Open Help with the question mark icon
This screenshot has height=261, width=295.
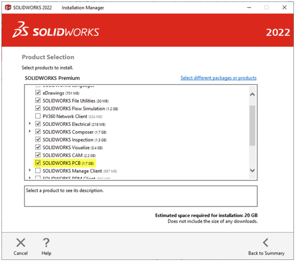[46, 242]
